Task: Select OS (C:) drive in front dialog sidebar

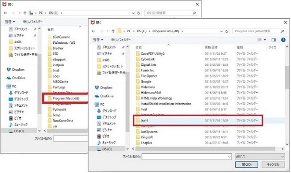Action: (x=104, y=149)
